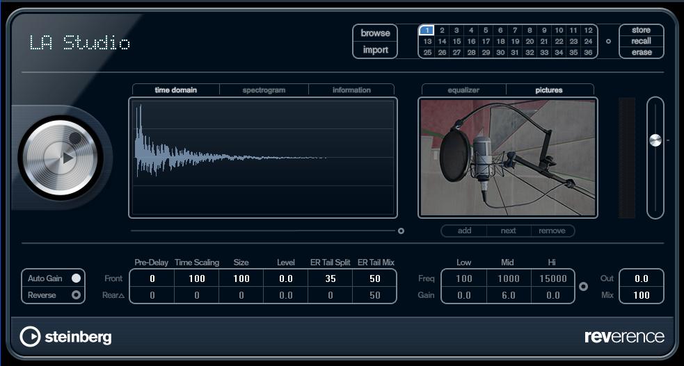Click the recall button
The height and width of the screenshot is (366, 684).
[642, 42]
